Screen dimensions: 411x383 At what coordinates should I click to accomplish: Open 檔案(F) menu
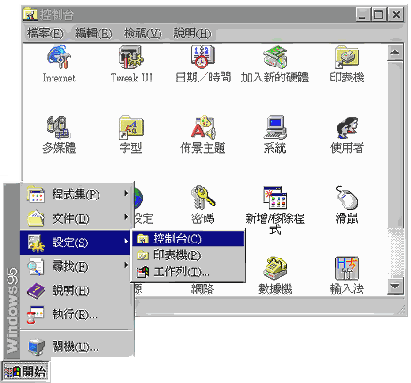pos(45,33)
